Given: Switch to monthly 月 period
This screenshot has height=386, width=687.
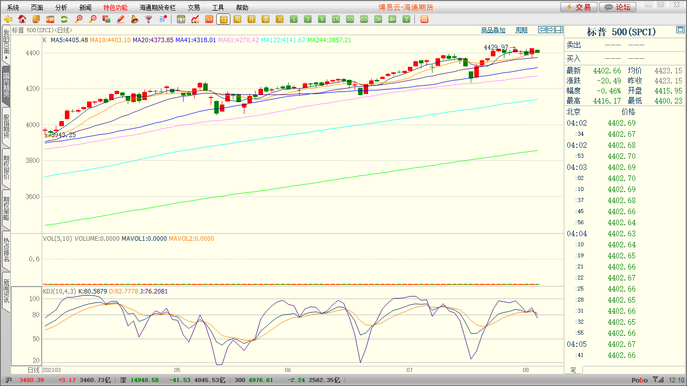Looking at the screenshot, I should 251,19.
